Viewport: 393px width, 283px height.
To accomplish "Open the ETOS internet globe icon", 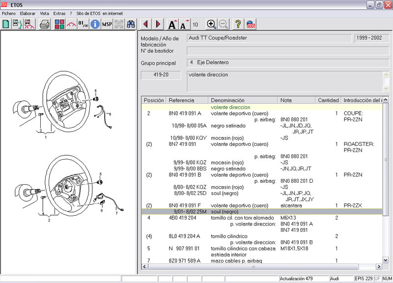I will coord(251,24).
